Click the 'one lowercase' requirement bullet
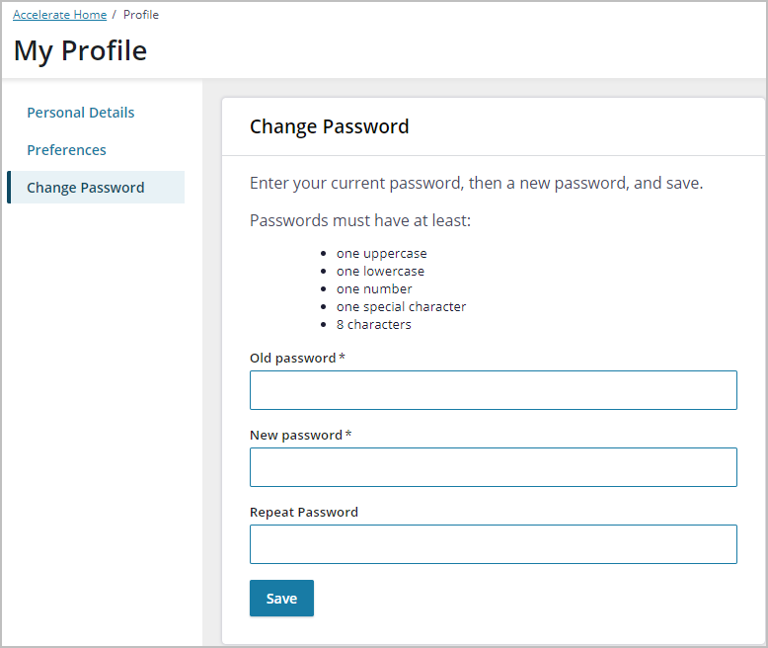Viewport: 768px width, 648px height. click(381, 271)
